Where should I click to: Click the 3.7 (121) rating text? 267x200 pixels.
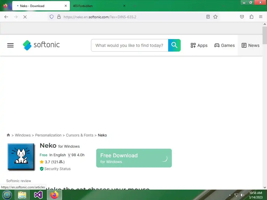coord(55,162)
